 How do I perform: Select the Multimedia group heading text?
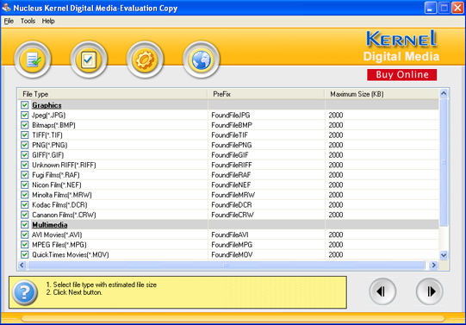[x=50, y=224]
